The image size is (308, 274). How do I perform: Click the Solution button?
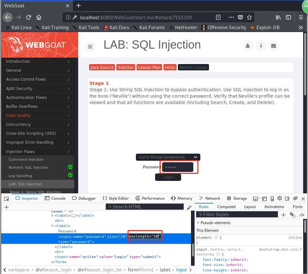point(126,68)
